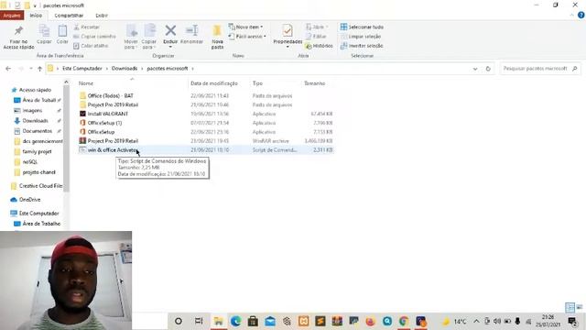The width and height of the screenshot is (586, 330).
Task: Click Inverter seleção
Action: (x=362, y=46)
